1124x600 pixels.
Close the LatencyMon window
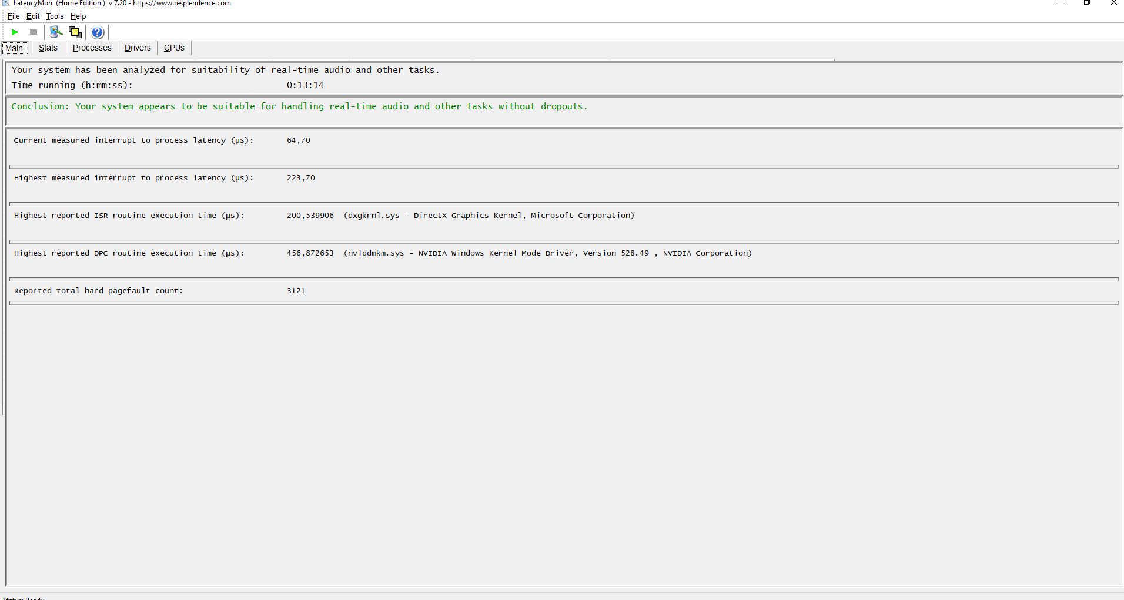[1113, 3]
